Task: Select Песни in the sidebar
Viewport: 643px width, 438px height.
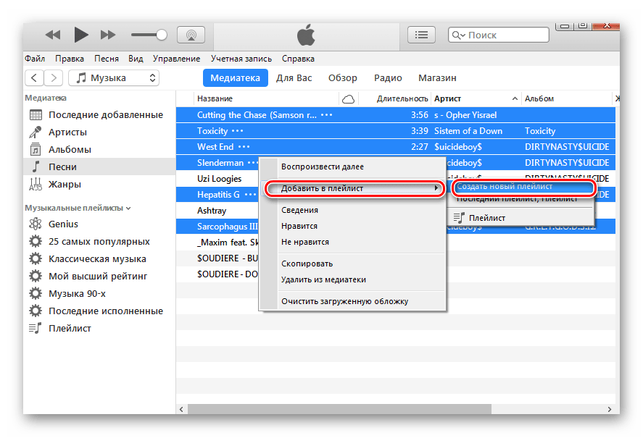Action: click(x=99, y=167)
